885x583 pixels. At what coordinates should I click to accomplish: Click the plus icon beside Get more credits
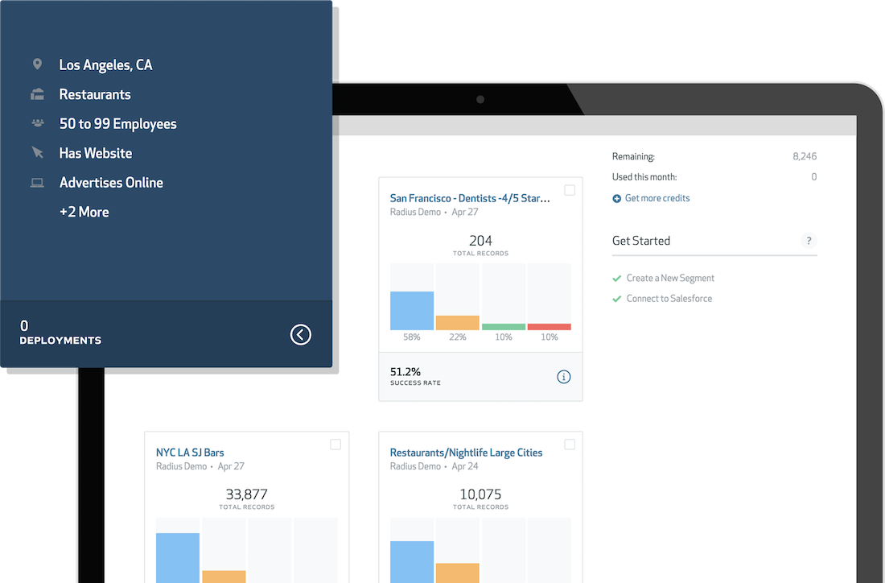pyautogui.click(x=617, y=198)
